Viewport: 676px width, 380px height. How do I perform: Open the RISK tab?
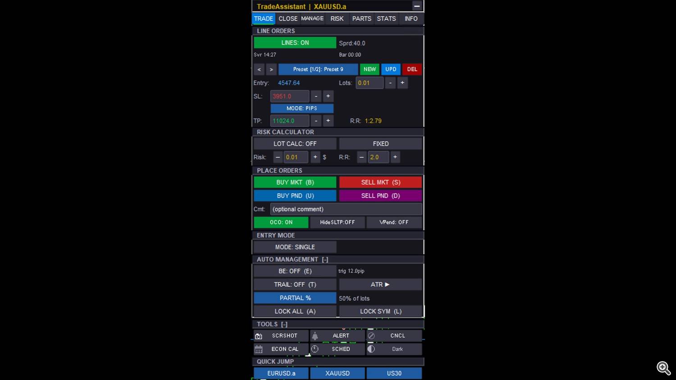(337, 18)
